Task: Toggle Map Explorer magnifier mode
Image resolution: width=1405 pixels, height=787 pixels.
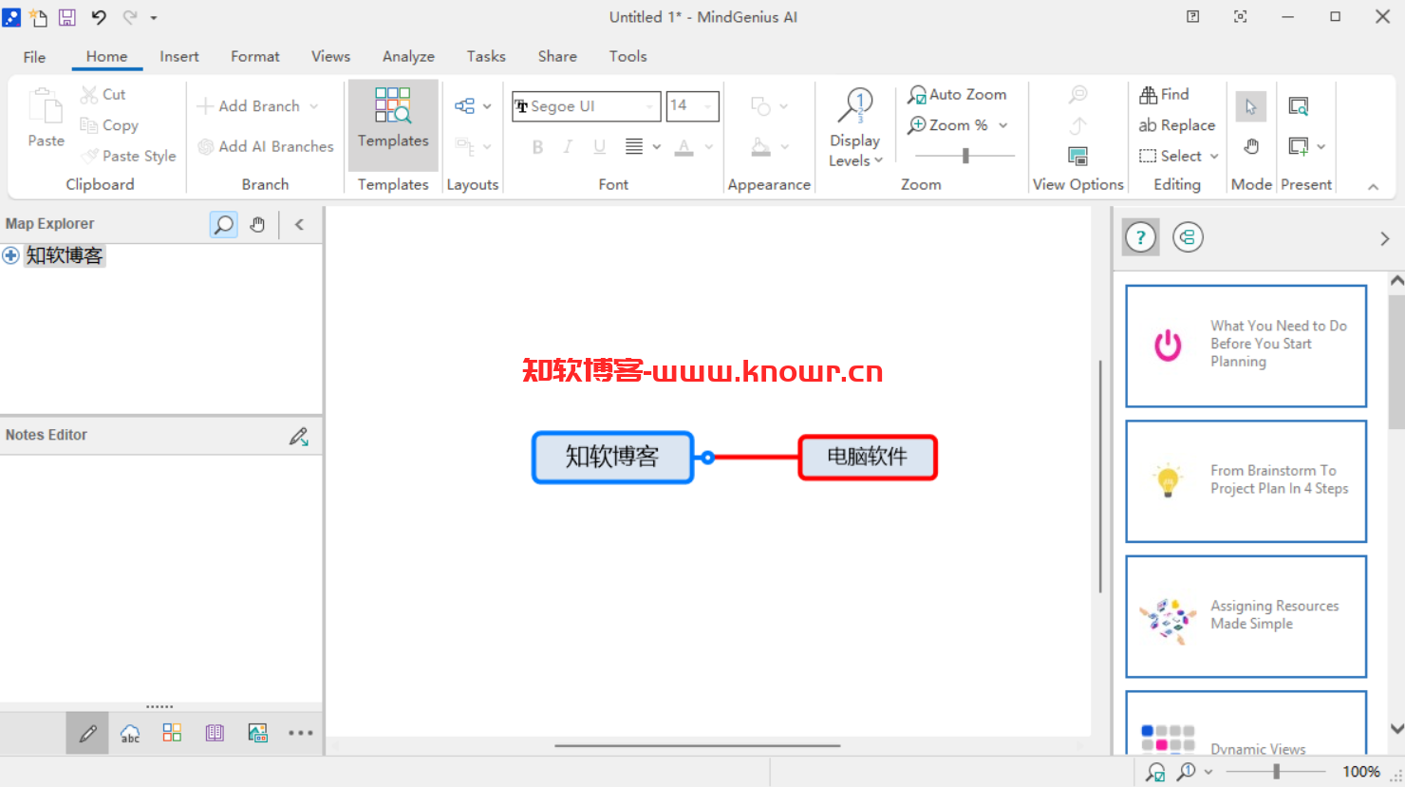Action: 224,225
